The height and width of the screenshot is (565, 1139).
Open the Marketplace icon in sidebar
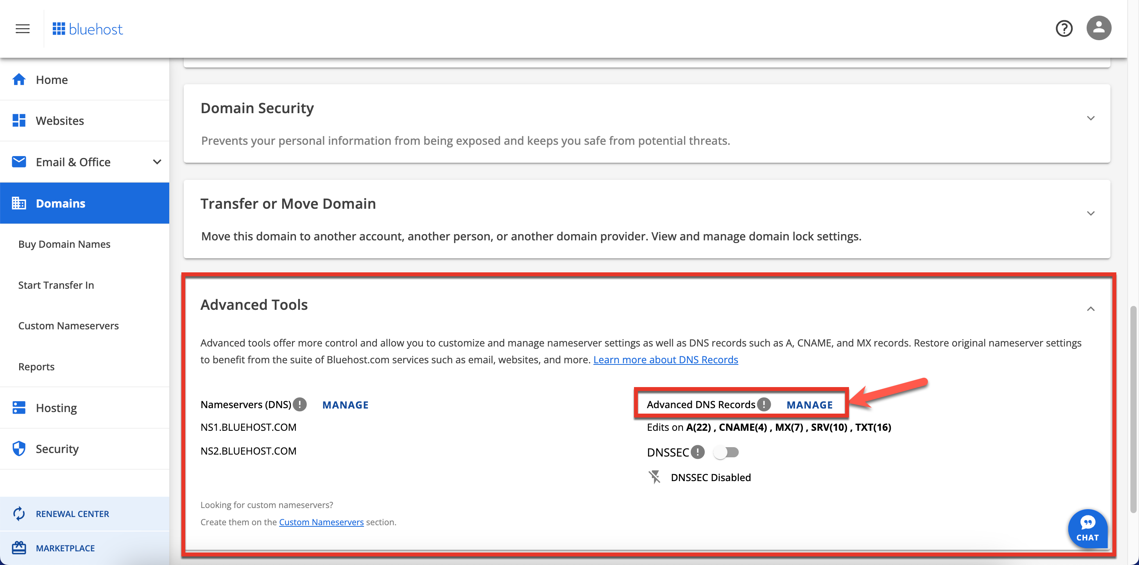(x=19, y=548)
